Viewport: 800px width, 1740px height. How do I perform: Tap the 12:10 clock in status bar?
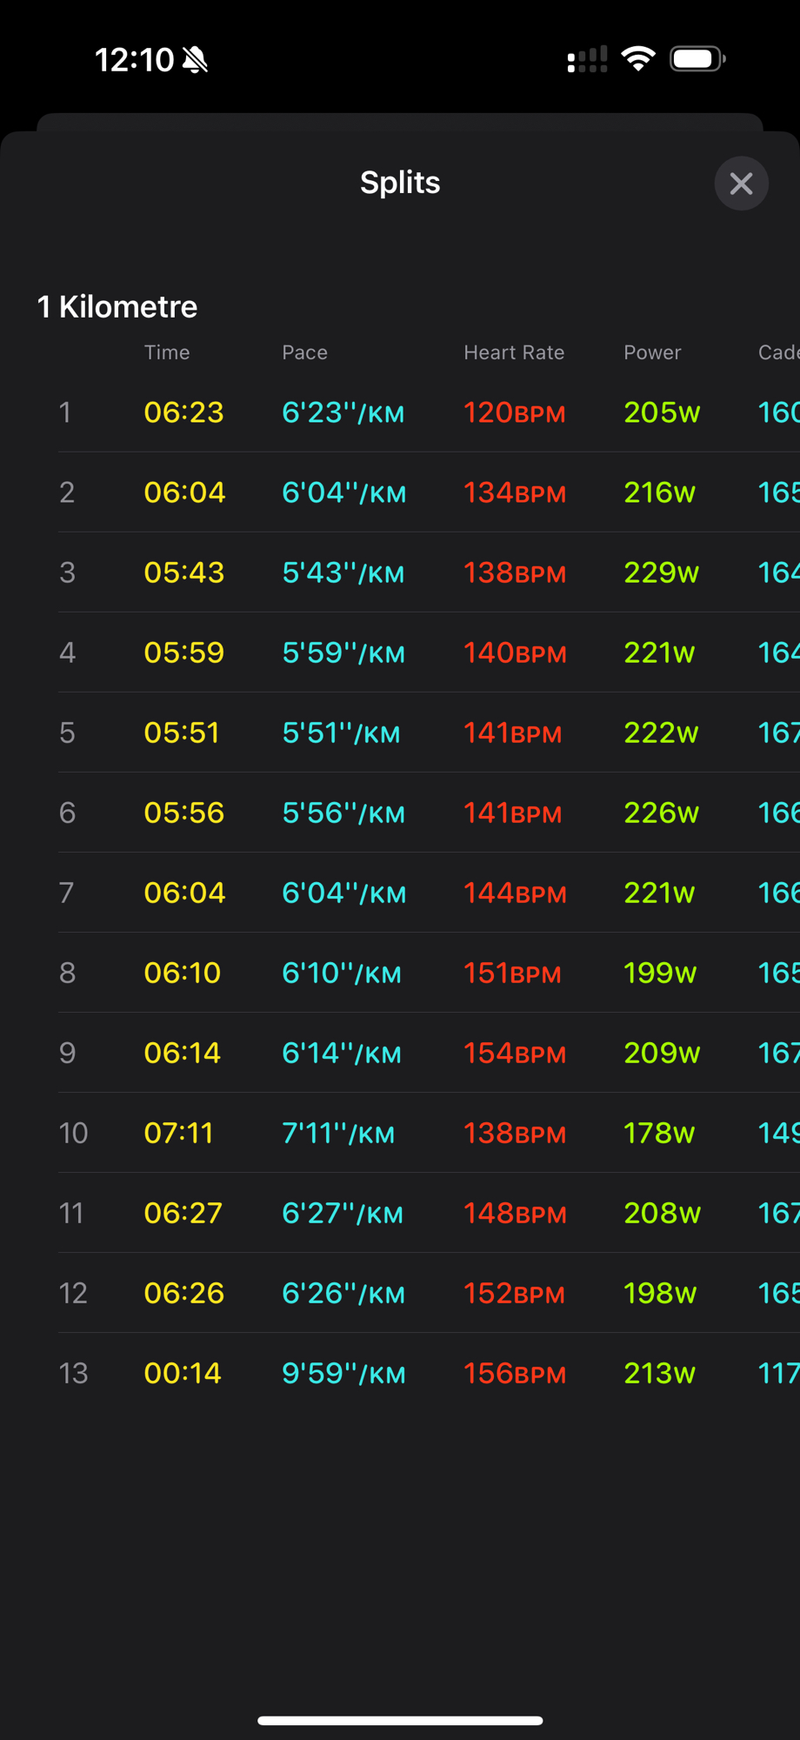click(x=134, y=60)
